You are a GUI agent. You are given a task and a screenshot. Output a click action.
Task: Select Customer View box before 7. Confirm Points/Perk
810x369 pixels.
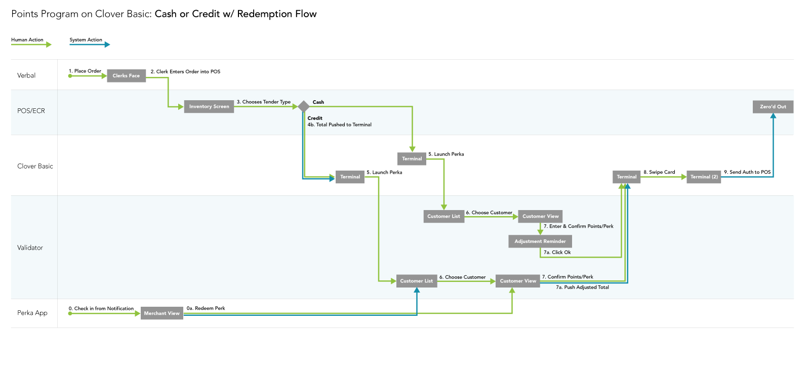click(x=517, y=281)
